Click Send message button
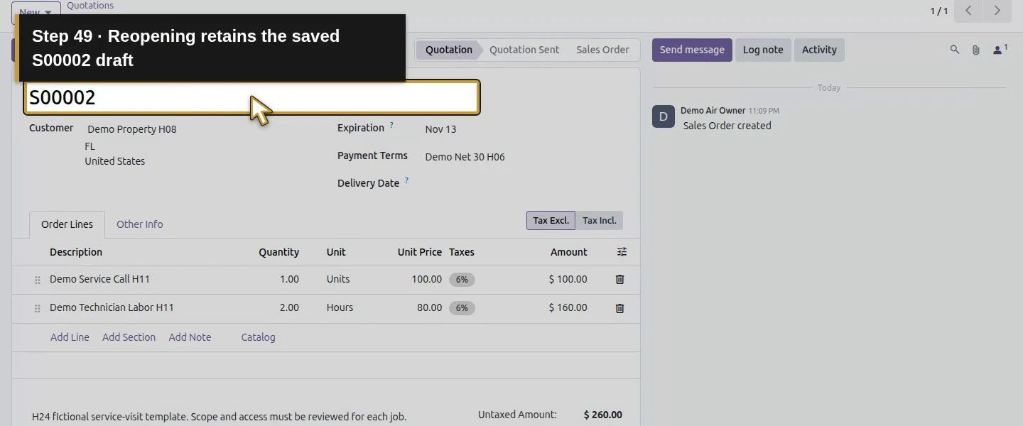The image size is (1023, 426). pos(692,50)
